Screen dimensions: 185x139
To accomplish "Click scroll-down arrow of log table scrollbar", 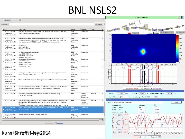I will tap(105, 117).
